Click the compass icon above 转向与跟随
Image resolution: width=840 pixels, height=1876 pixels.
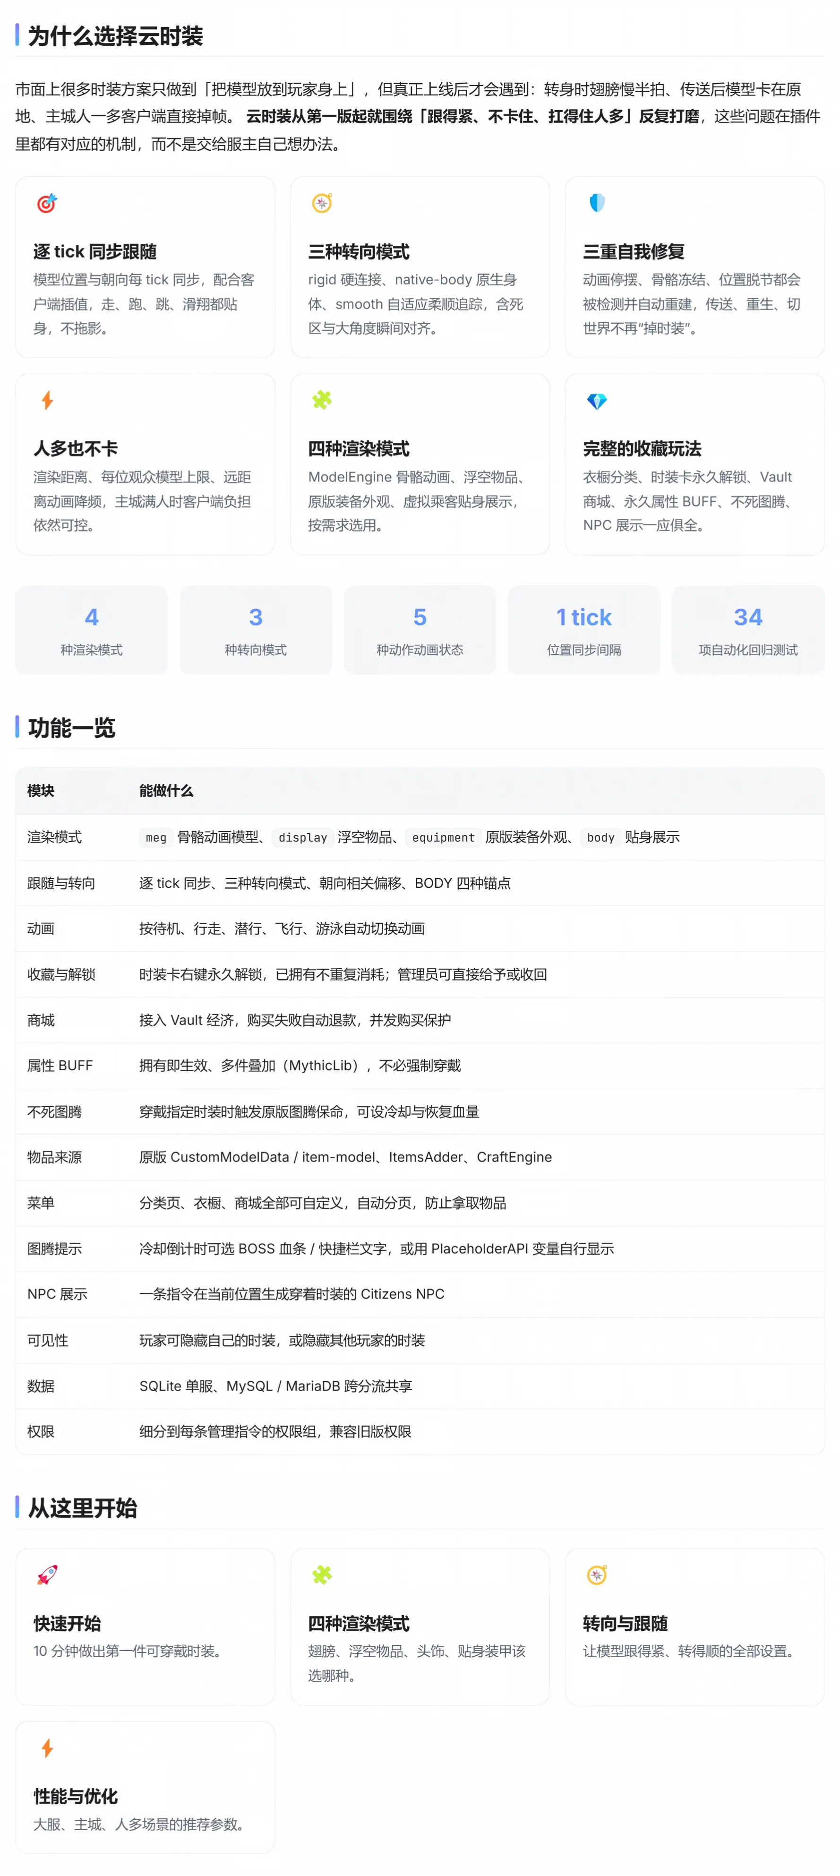(597, 1575)
